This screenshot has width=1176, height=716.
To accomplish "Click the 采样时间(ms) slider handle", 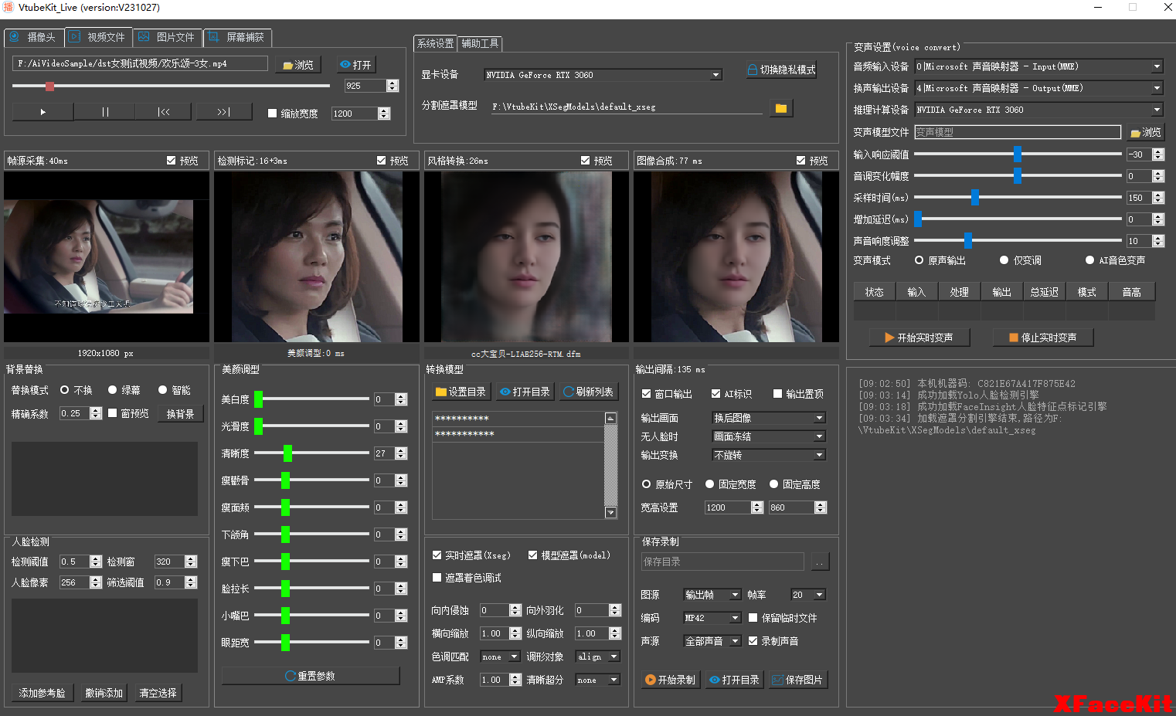I will [x=975, y=198].
